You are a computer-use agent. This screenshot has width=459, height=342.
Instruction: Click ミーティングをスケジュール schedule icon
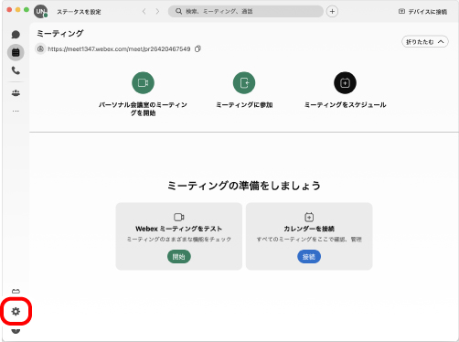click(x=345, y=83)
